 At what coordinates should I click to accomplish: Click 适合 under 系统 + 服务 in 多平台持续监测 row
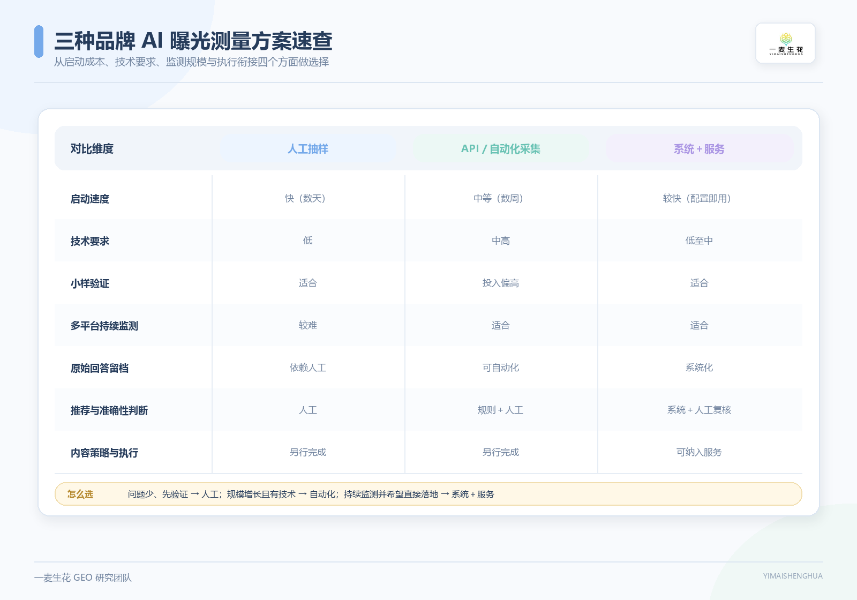(x=699, y=325)
